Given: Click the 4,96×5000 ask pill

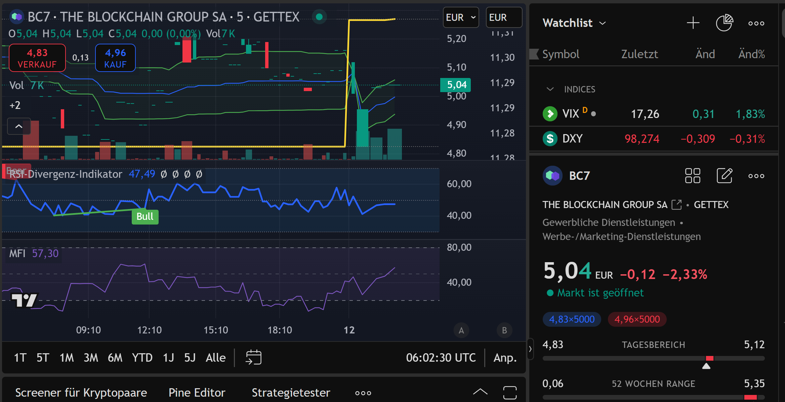Looking at the screenshot, I should point(637,319).
